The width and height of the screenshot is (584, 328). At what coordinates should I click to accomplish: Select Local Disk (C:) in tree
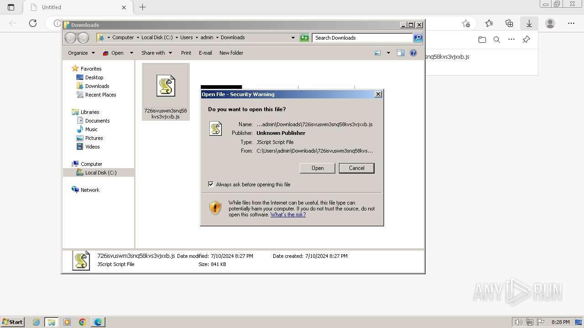click(x=101, y=173)
